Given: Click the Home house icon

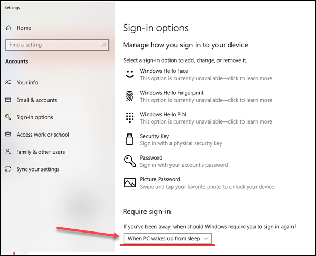Looking at the screenshot, I should coord(8,28).
